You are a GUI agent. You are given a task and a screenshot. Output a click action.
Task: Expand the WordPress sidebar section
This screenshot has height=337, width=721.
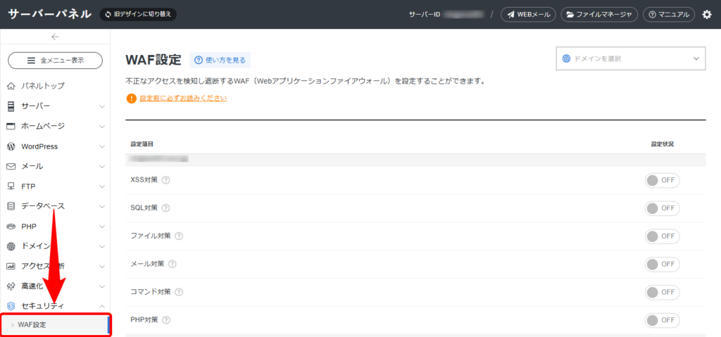tap(55, 146)
